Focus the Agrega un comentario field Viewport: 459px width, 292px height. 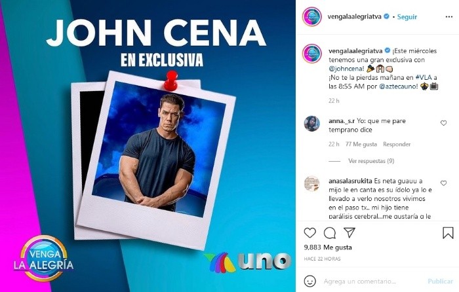point(372,281)
